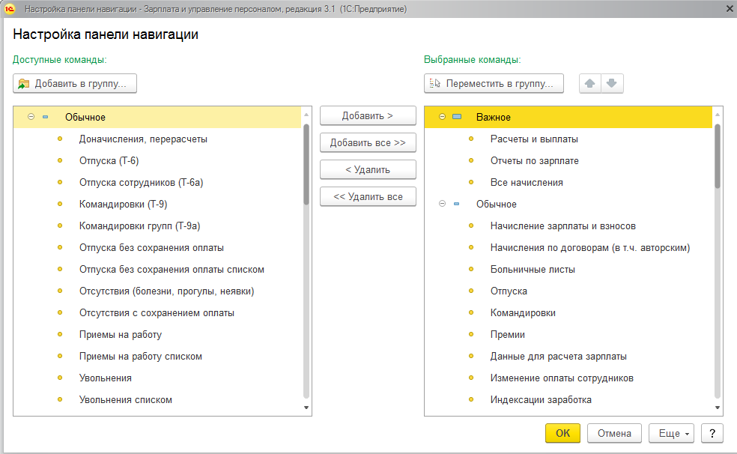This screenshot has width=737, height=454.
Task: Click the 1C application logo in title bar
Action: [x=10, y=8]
